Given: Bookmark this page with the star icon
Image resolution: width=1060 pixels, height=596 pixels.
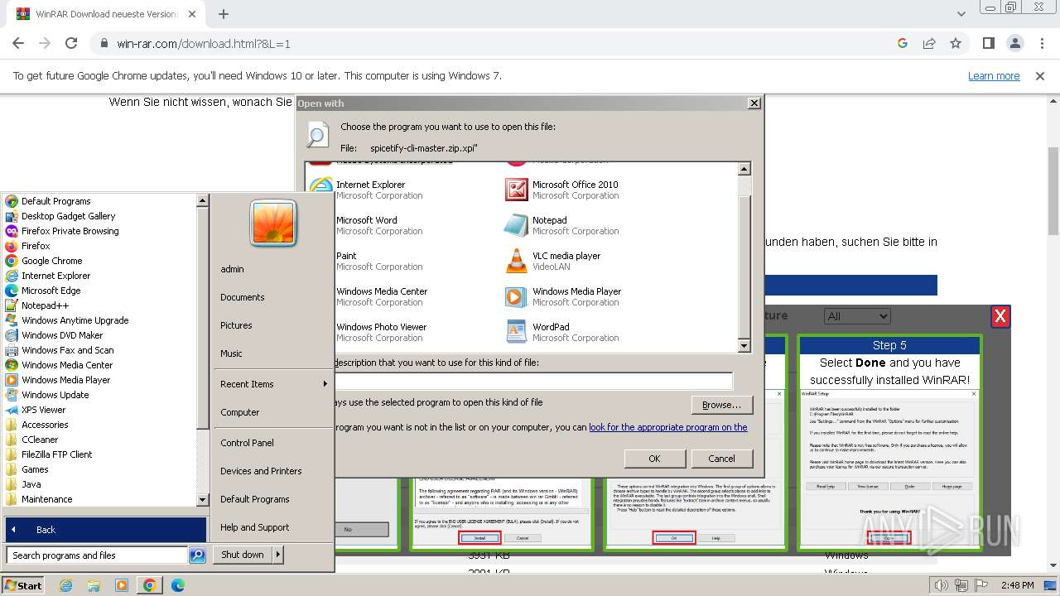Looking at the screenshot, I should pos(956,43).
